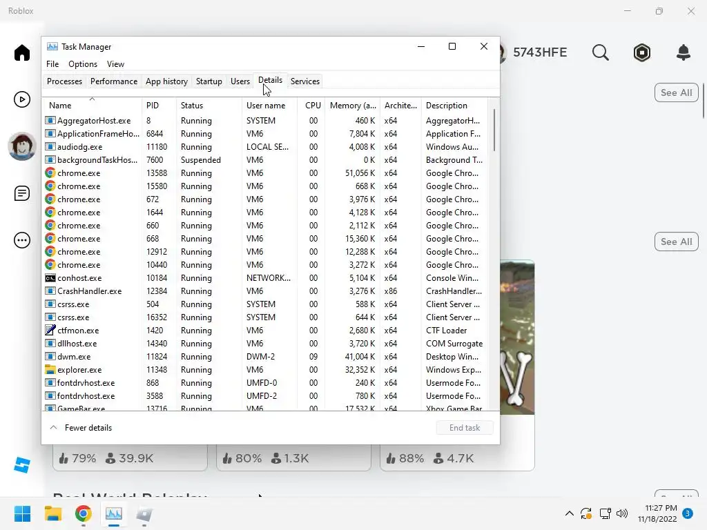707x530 pixels.
Task: Click the sync tray icon in taskbar
Action: tap(586, 513)
